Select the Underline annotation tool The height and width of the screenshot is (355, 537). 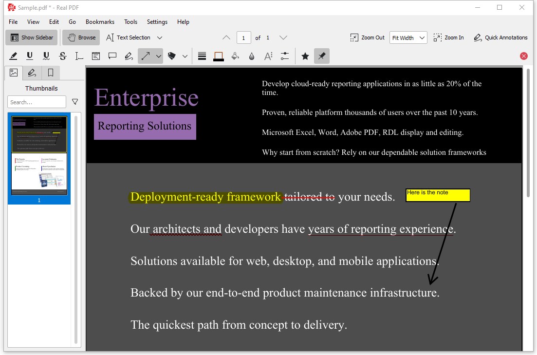click(30, 56)
